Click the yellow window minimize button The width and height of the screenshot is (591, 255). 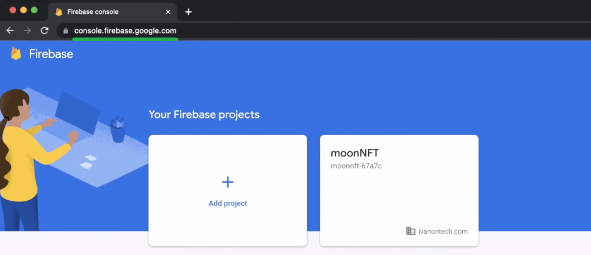pyautogui.click(x=23, y=10)
